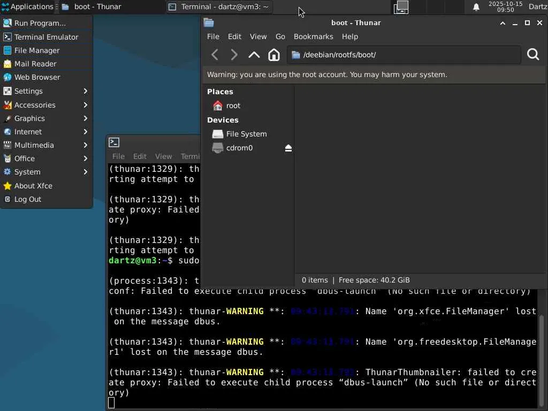Open the Applications panel menu

pyautogui.click(x=29, y=6)
